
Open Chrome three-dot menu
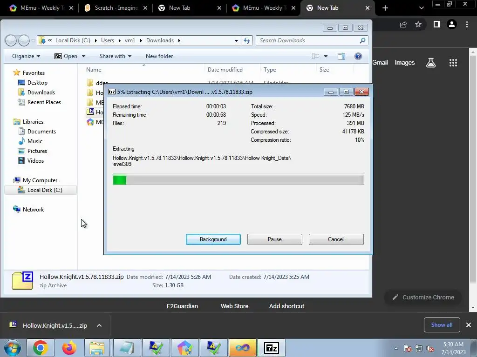pos(467,24)
